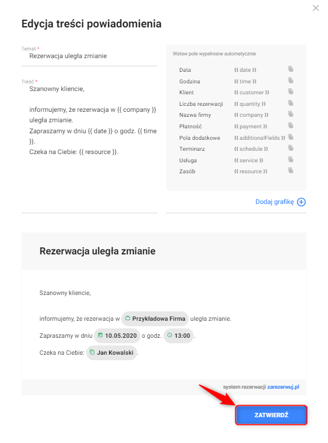Click the {{ additionalFields }} placeholder text
This screenshot has width=328, height=443.
click(x=259, y=138)
